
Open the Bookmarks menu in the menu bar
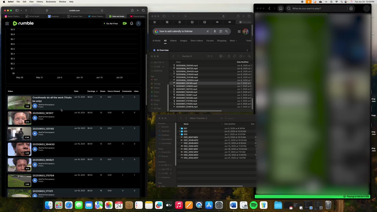(51, 2)
